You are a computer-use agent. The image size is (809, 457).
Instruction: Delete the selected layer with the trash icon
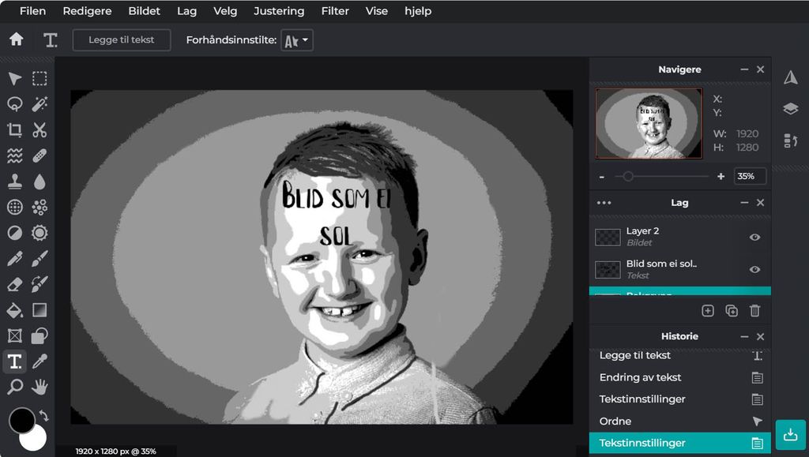click(x=754, y=310)
